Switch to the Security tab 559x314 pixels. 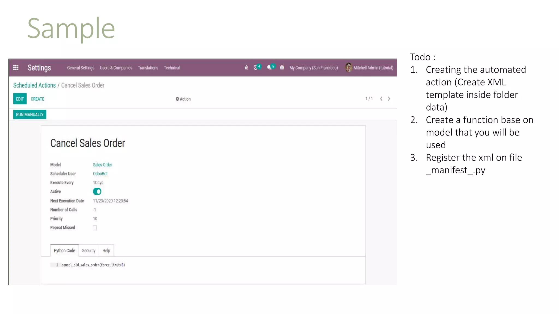point(89,250)
